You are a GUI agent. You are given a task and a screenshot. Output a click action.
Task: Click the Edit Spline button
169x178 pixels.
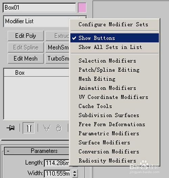(x=26, y=47)
